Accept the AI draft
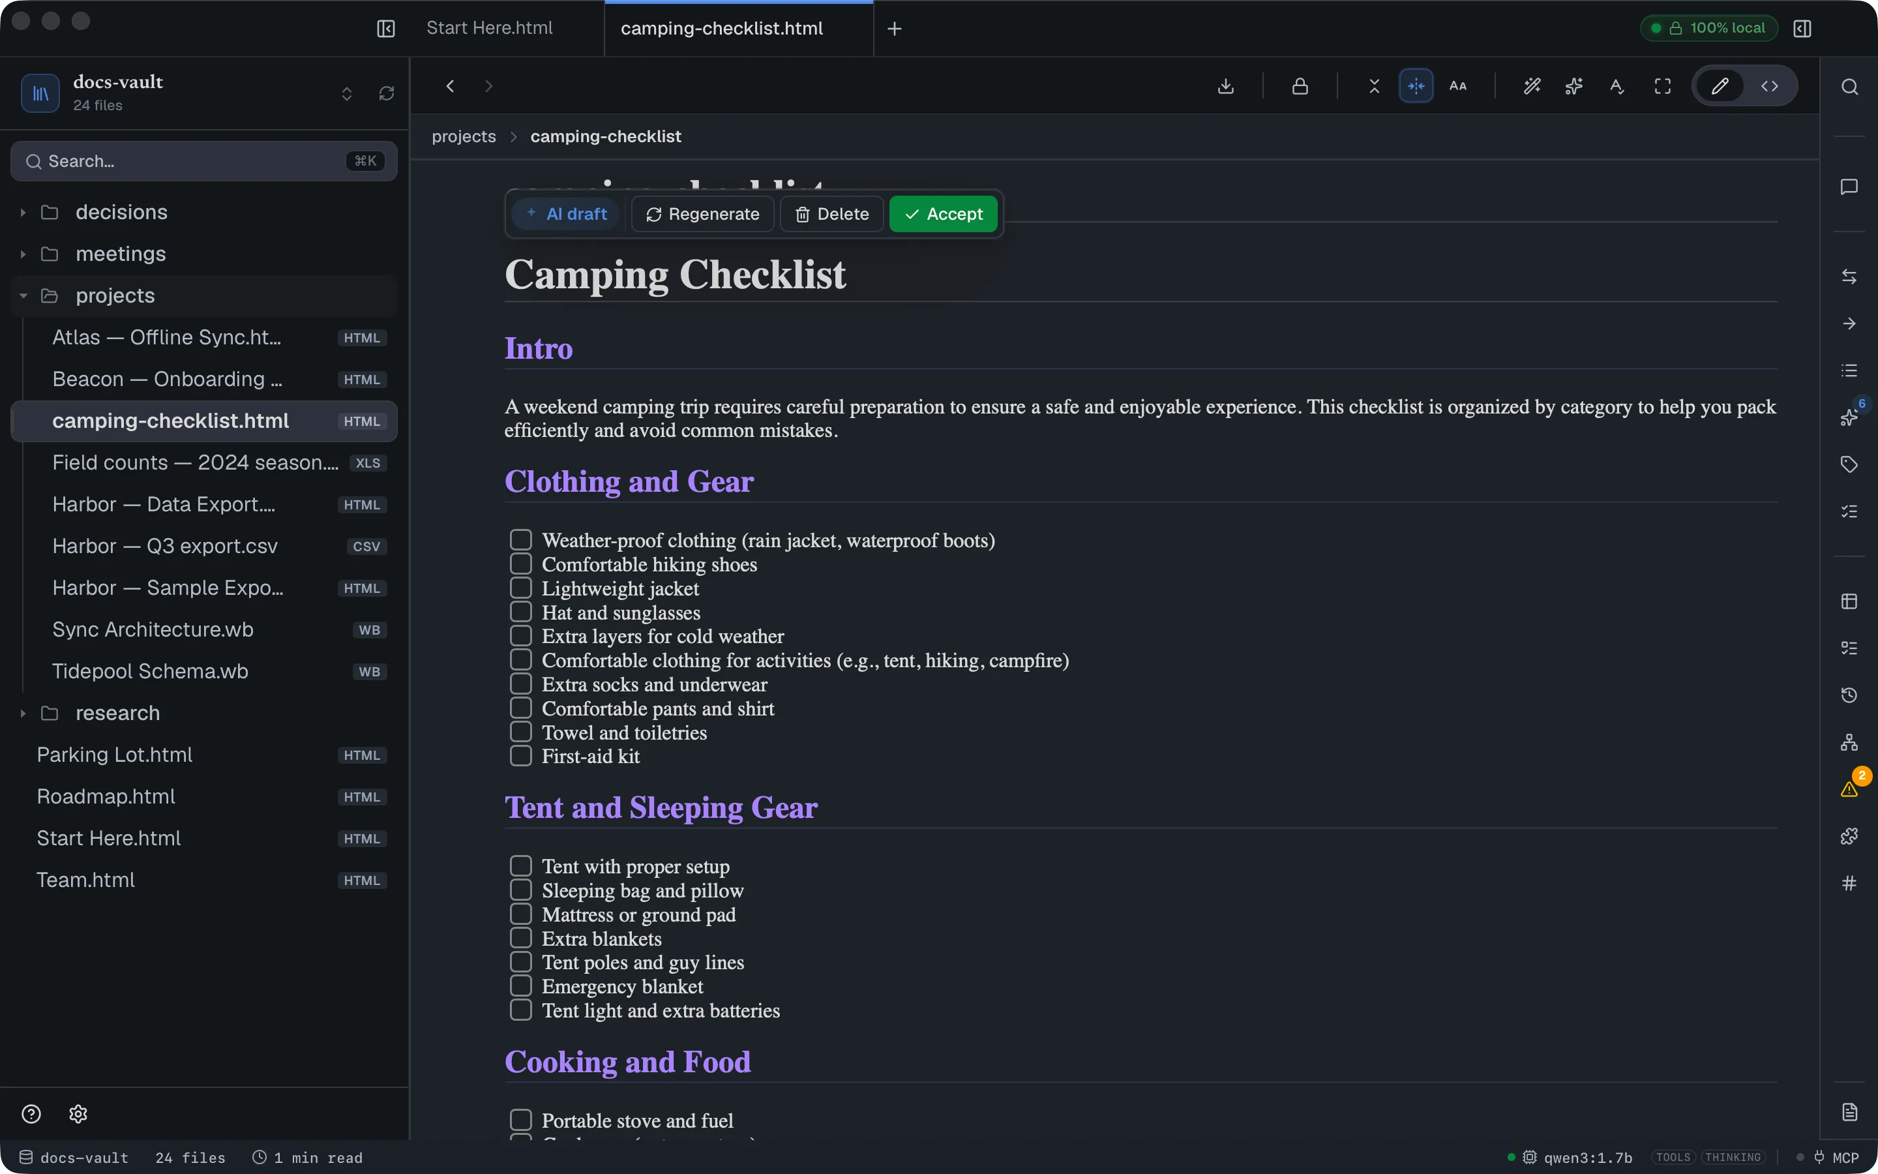Image resolution: width=1878 pixels, height=1174 pixels. point(943,215)
